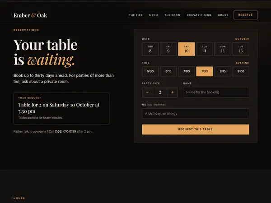Viewport: 271px width, 203px height.
Task: Select Saturday 10 date
Action: (x=187, y=49)
